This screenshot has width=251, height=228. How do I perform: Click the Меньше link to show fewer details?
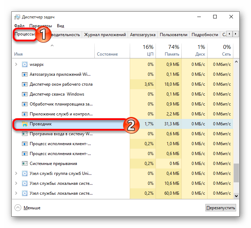pyautogui.click(x=32, y=208)
